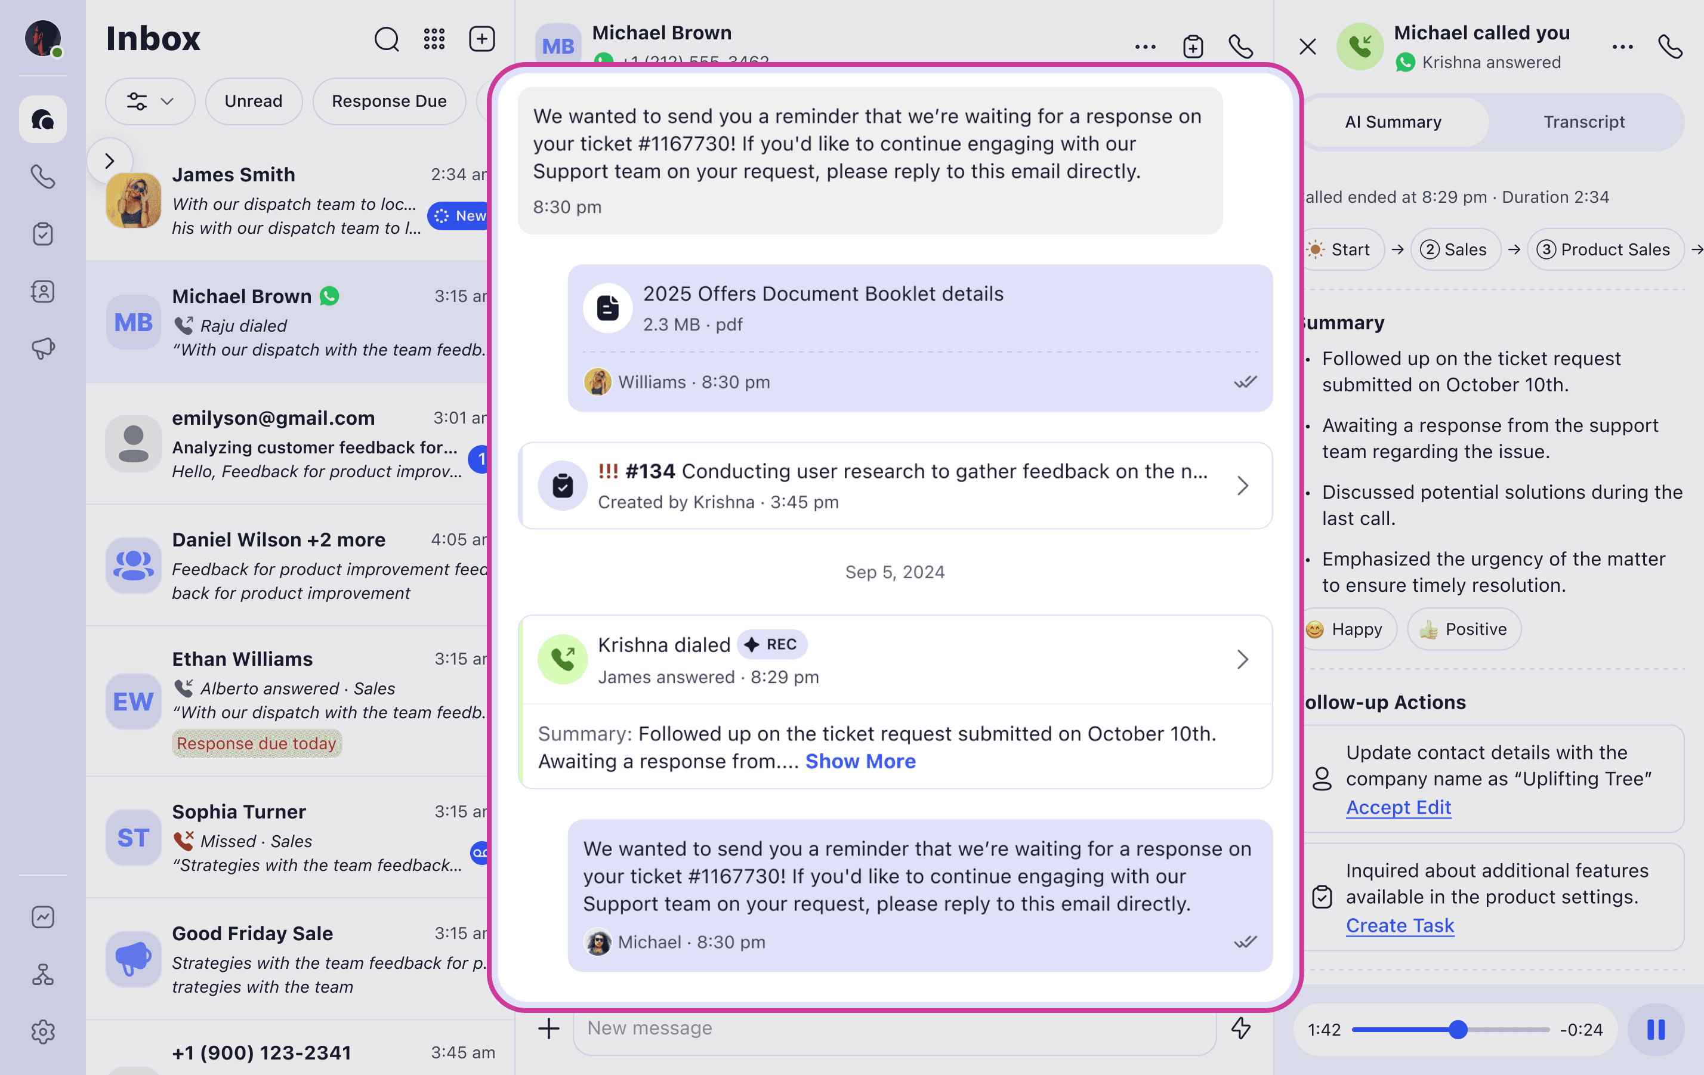Image resolution: width=1704 pixels, height=1075 pixels.
Task: Click the Show More link
Action: pyautogui.click(x=860, y=761)
